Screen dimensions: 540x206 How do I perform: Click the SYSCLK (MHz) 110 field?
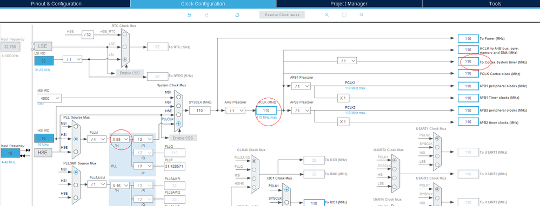pyautogui.click(x=199, y=111)
